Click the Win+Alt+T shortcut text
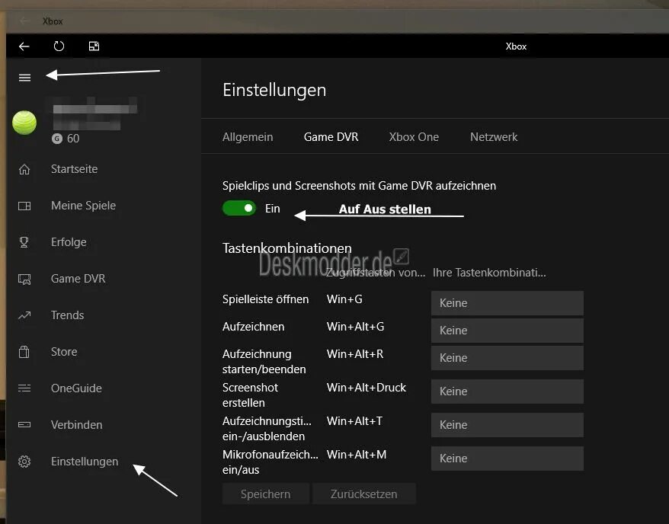Screen dimensions: 669x524 coord(354,421)
